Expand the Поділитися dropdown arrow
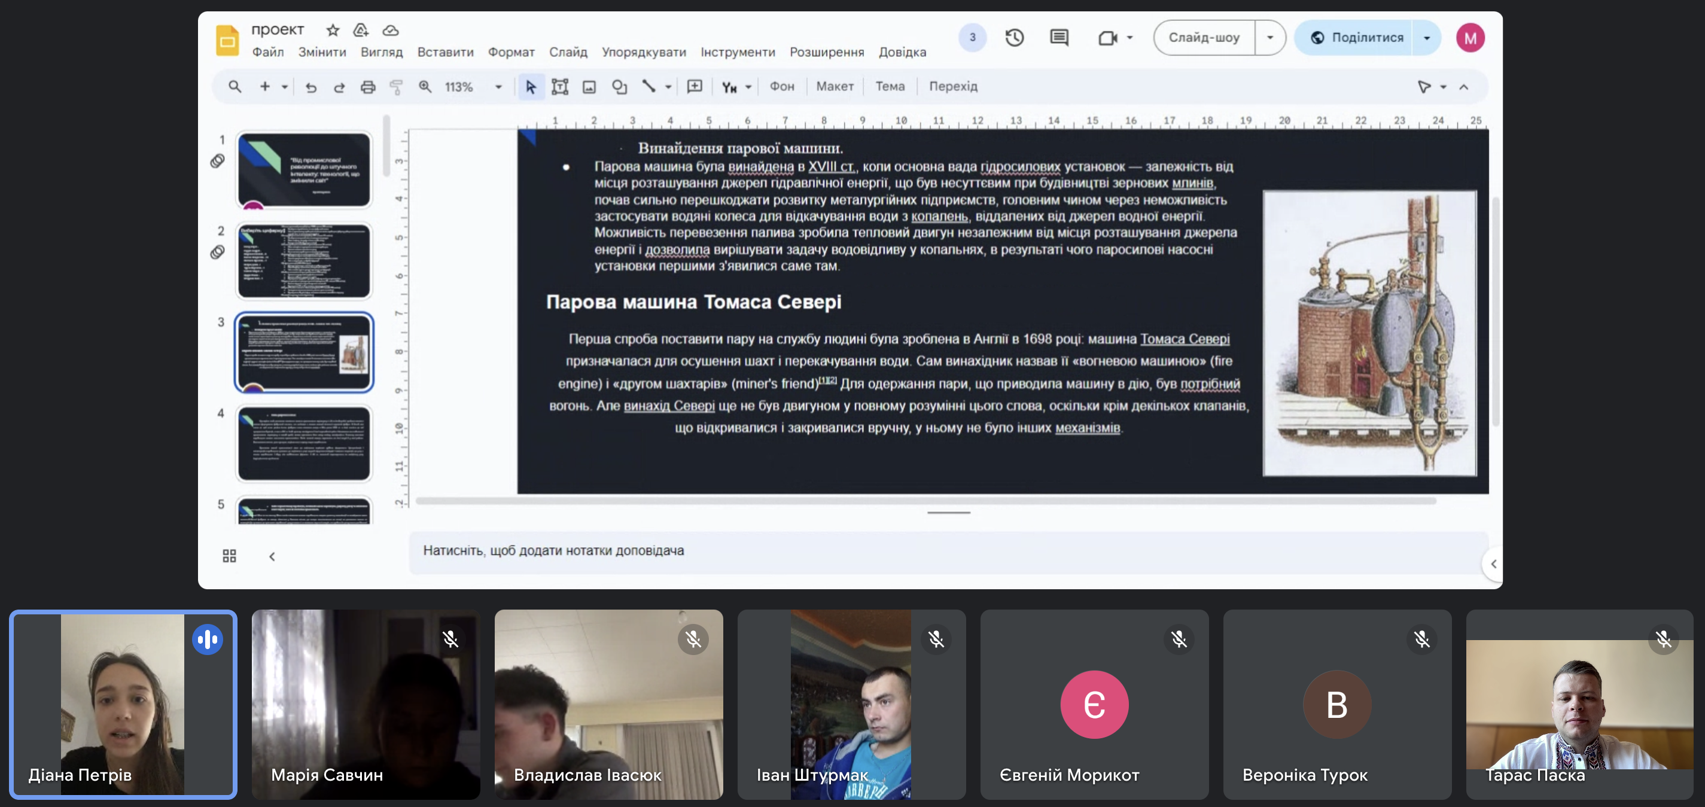Screen dimensions: 1705x807 (x=1426, y=38)
